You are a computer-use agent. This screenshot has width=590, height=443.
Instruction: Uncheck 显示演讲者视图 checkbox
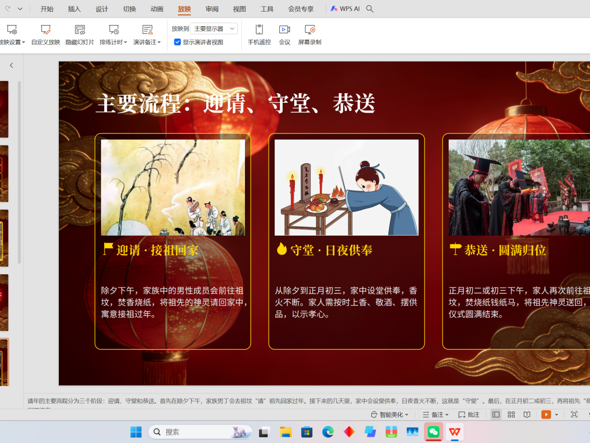point(178,42)
